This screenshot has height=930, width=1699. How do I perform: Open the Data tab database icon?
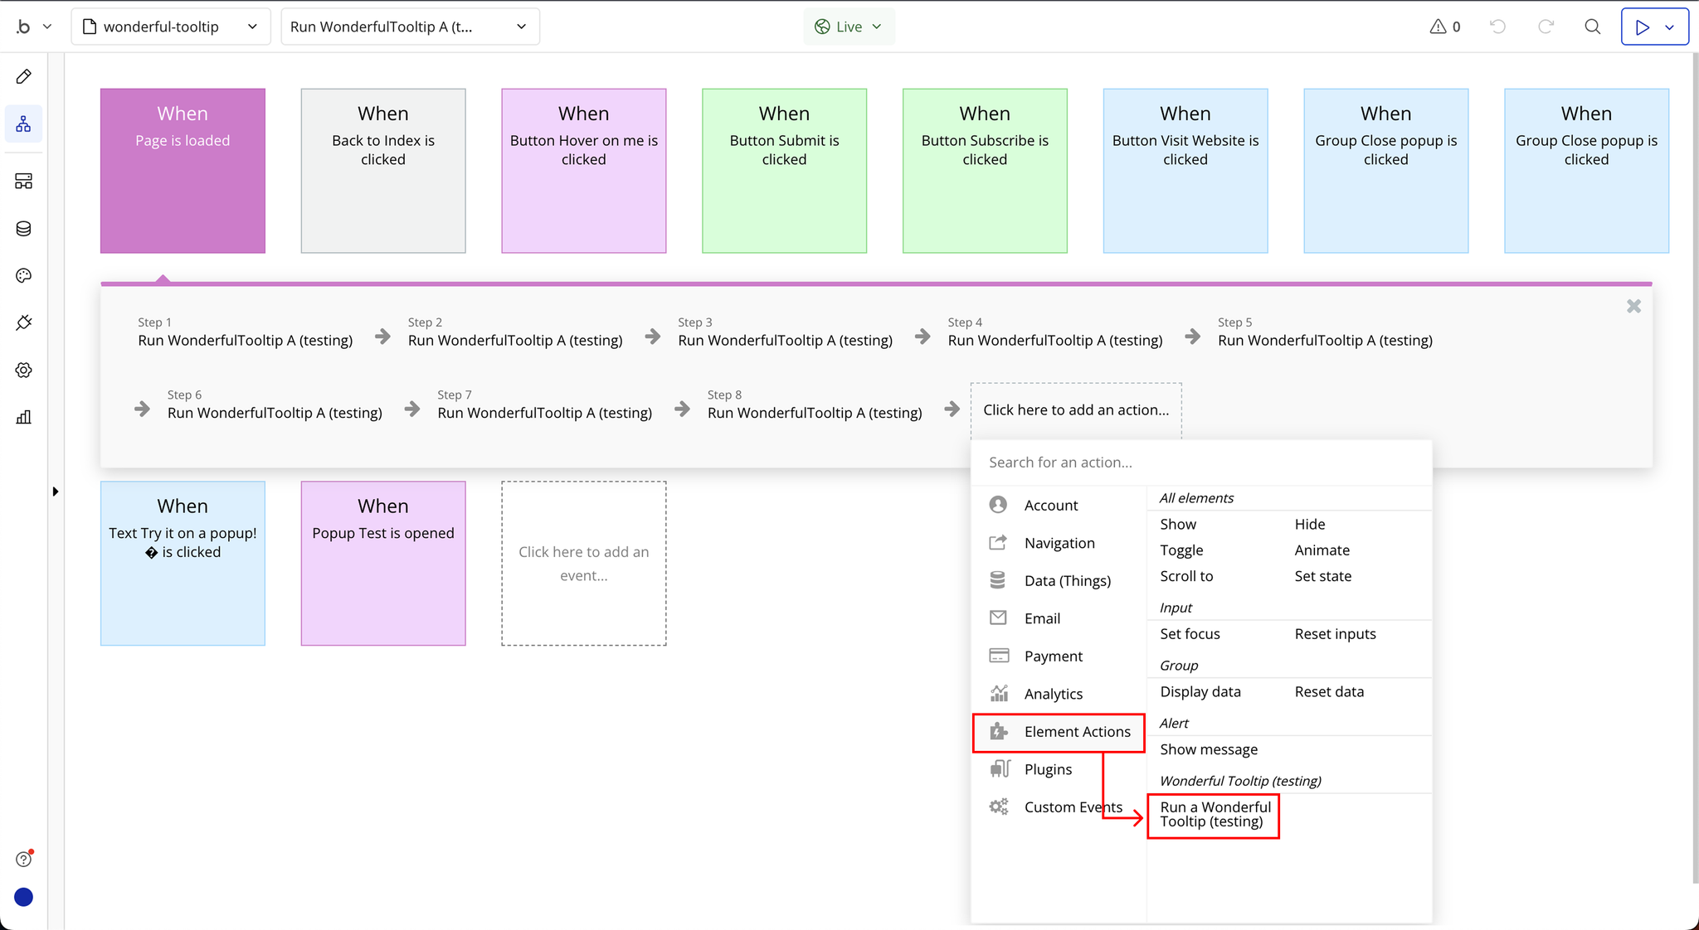[23, 229]
